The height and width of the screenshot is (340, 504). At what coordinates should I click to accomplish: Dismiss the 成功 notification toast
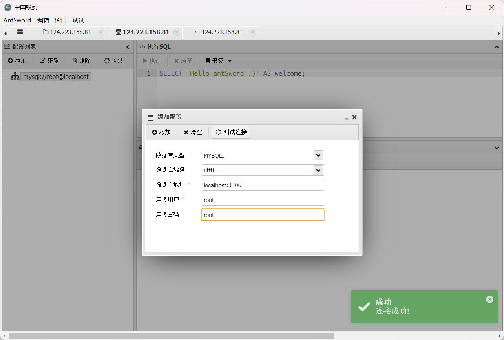(x=489, y=299)
